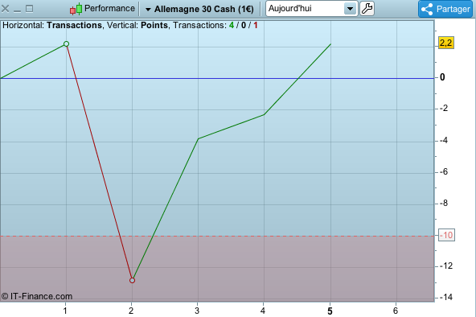Viewport: 476px width, 317px height.
Task: Click the red -10 threshold label
Action: [446, 235]
